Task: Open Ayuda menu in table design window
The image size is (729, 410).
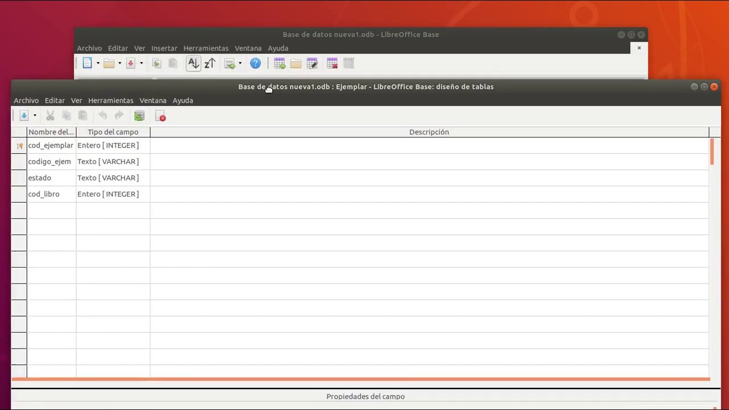Action: point(183,100)
